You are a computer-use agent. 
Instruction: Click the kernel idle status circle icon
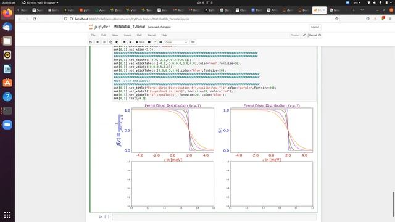point(320,35)
